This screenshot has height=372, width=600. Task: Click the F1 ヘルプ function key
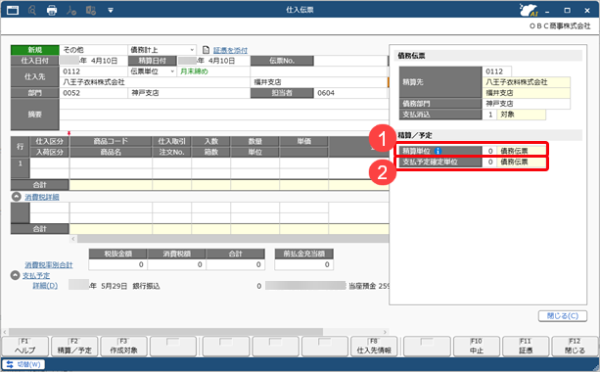pyautogui.click(x=25, y=346)
